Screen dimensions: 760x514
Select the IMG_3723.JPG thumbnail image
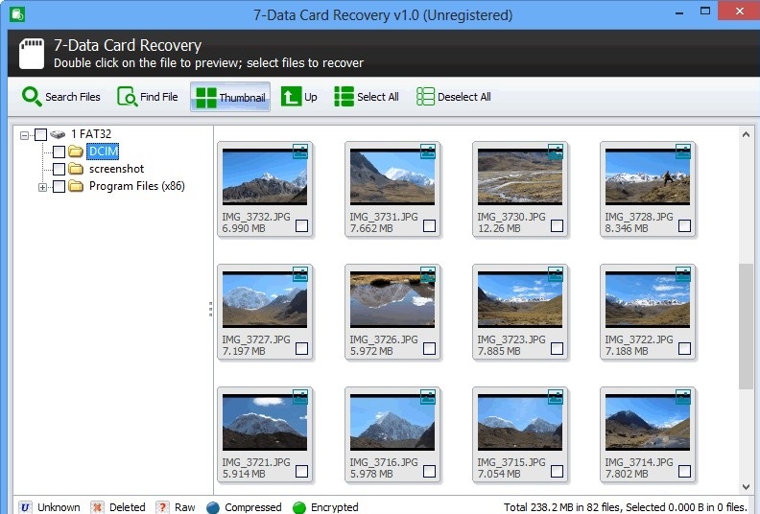point(519,299)
